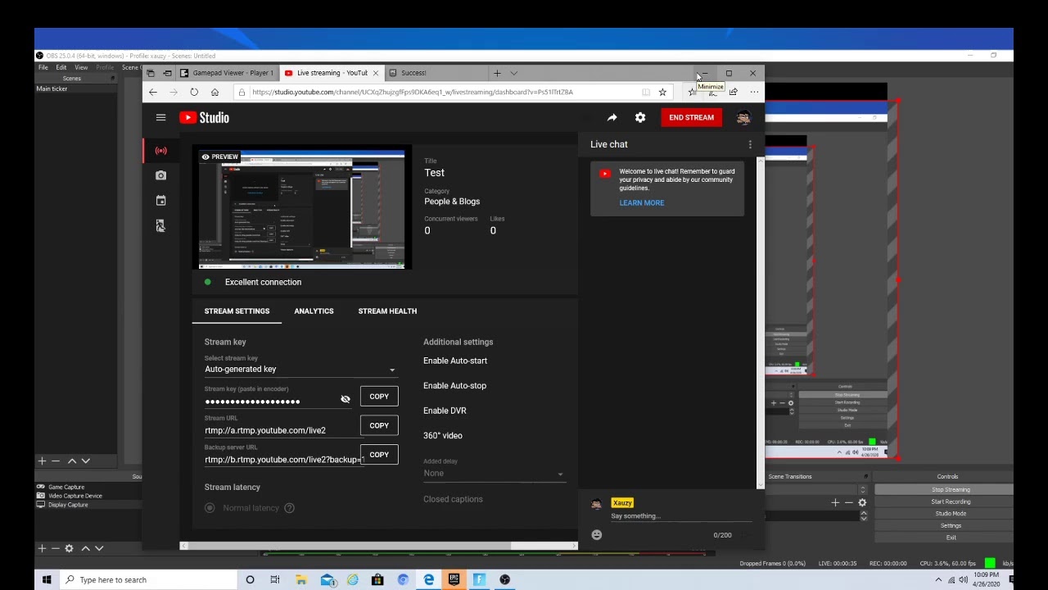This screenshot has height=590, width=1048.
Task: Open the Webcam camera sidebar icon
Action: coord(160,175)
